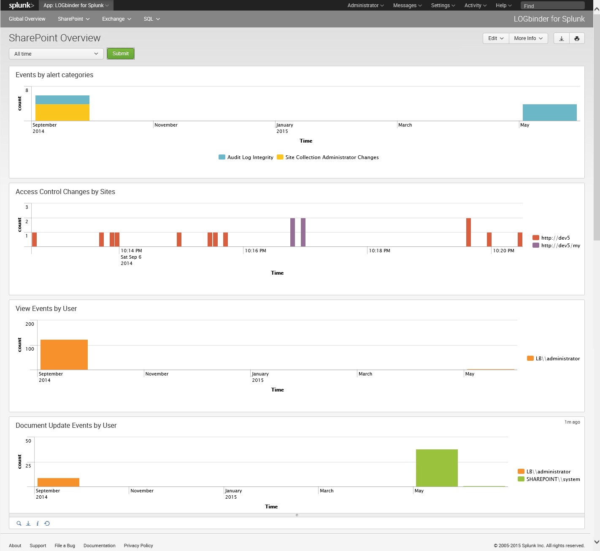
Task: Click the yellow September bar in alert categories
Action: point(62,112)
